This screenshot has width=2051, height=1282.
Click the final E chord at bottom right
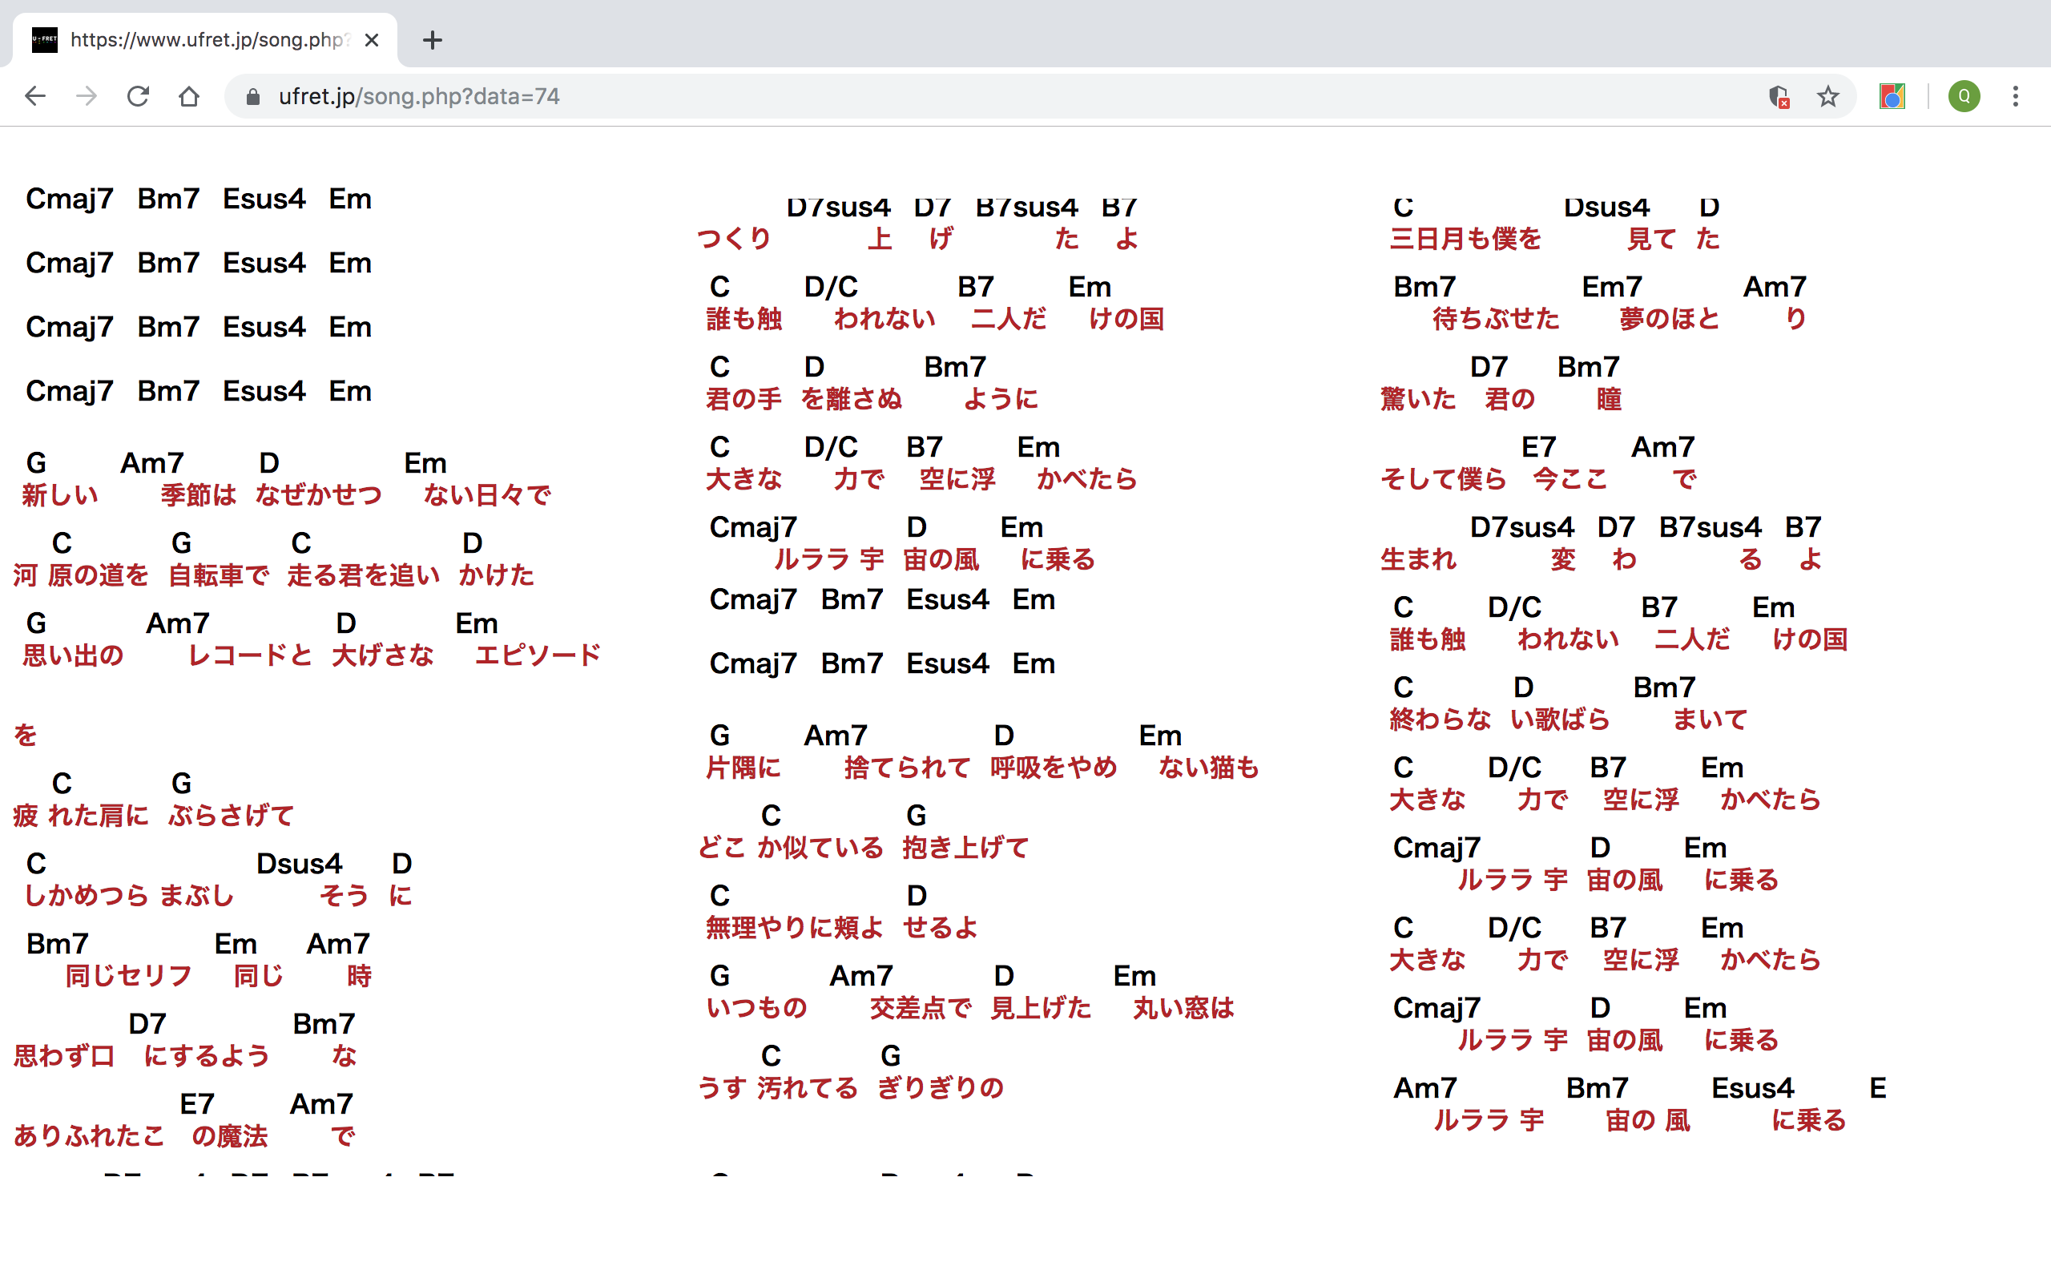[1877, 1088]
